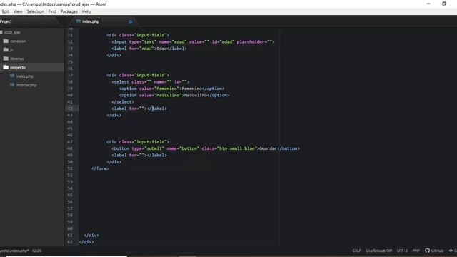457x257 pixels.
Task: Click the crud_ajax repository icon
Action: point(1,32)
